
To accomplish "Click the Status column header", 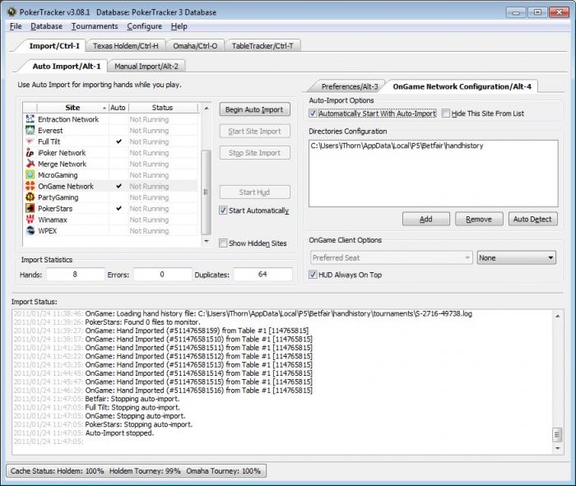I will coord(162,108).
